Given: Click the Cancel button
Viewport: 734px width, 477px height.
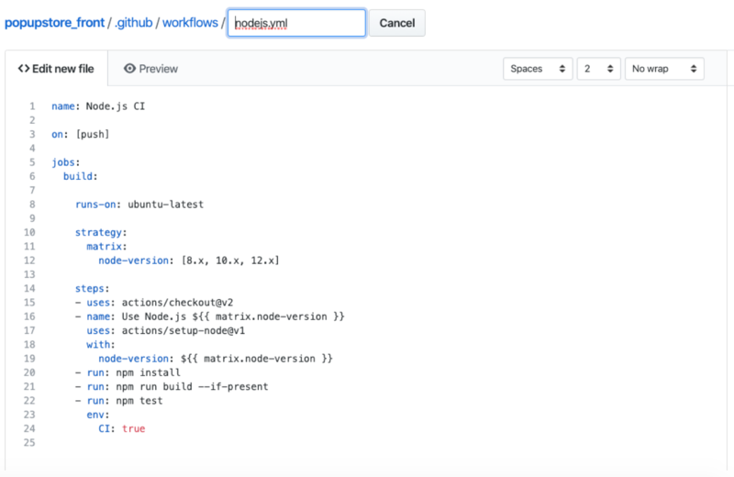Looking at the screenshot, I should (397, 23).
